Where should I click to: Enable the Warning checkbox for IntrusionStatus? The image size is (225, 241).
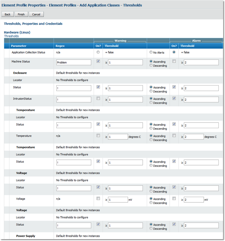click(x=98, y=98)
